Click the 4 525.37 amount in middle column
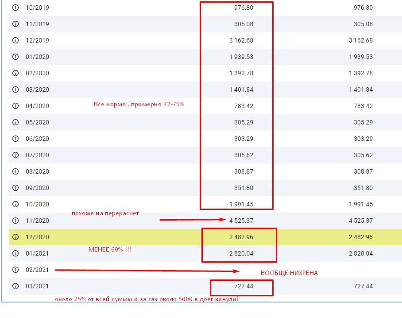 click(x=241, y=221)
